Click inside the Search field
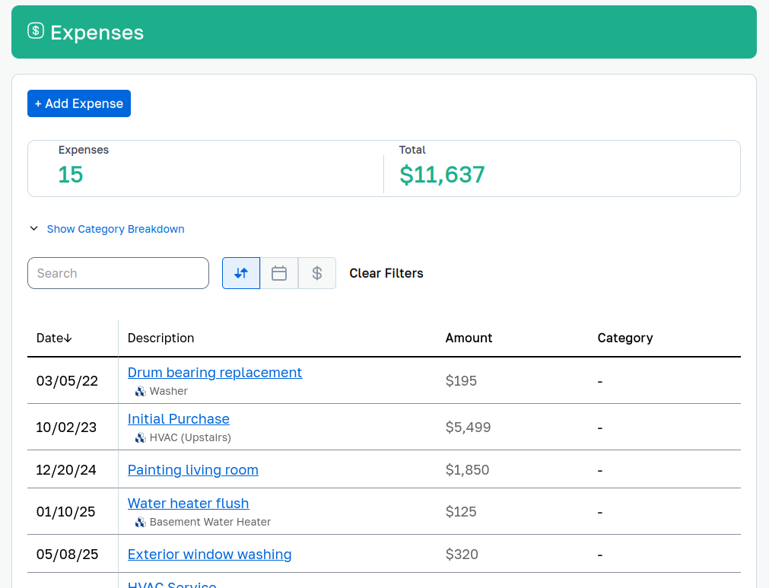 pos(118,272)
